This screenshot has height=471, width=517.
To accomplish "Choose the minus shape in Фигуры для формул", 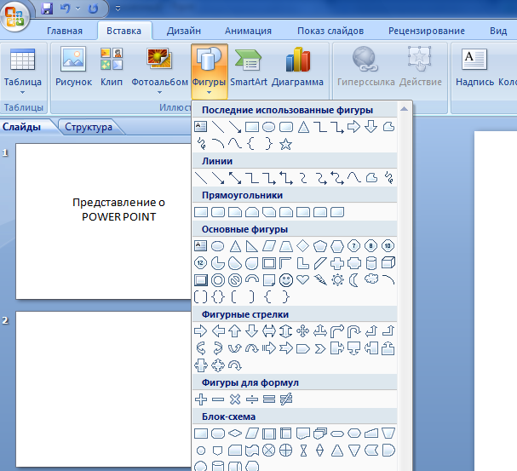I will point(218,399).
